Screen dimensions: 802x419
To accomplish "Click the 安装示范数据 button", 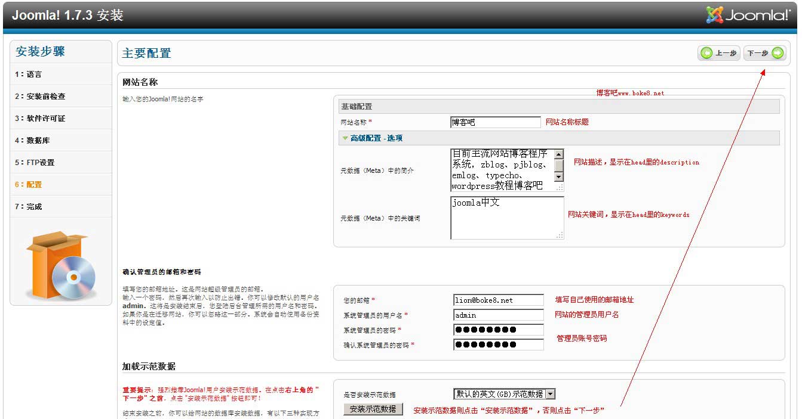I will click(x=373, y=409).
